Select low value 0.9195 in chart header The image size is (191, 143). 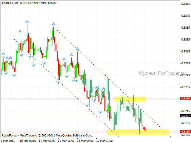click(x=43, y=3)
